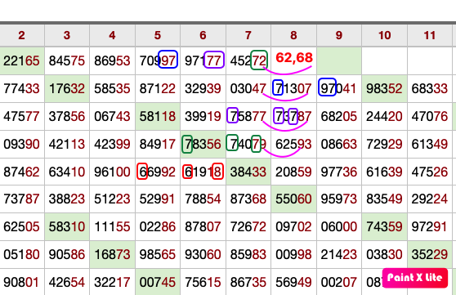Select cell with value 97177
Screen dimensions: 456x295
click(203, 60)
